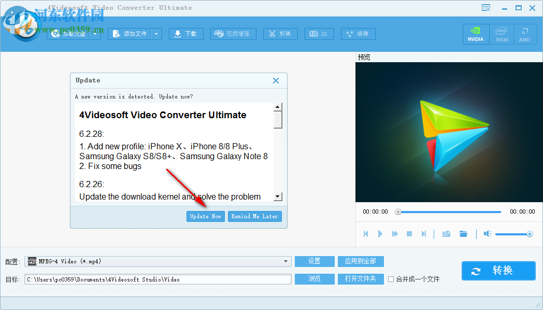
Task: Open the 编辑 (Edit) tool
Action: (358, 34)
